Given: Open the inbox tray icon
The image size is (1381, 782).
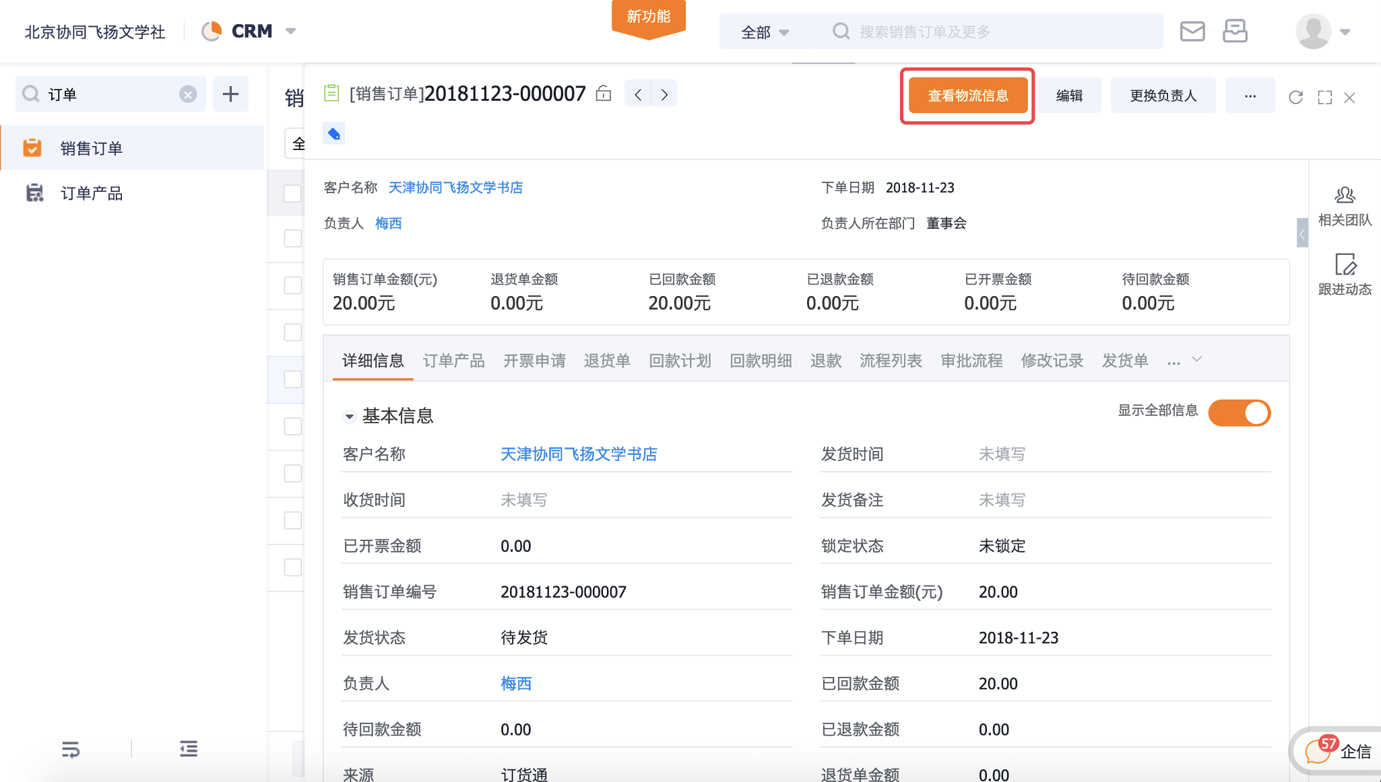Looking at the screenshot, I should click(1235, 32).
